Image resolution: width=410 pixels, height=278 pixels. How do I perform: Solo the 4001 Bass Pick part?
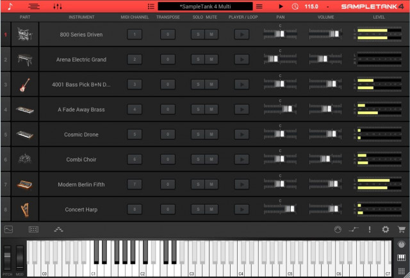198,84
